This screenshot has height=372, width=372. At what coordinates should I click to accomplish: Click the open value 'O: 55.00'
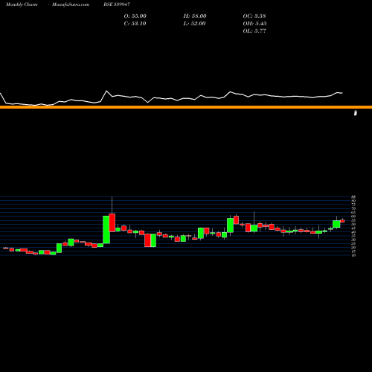click(x=135, y=16)
